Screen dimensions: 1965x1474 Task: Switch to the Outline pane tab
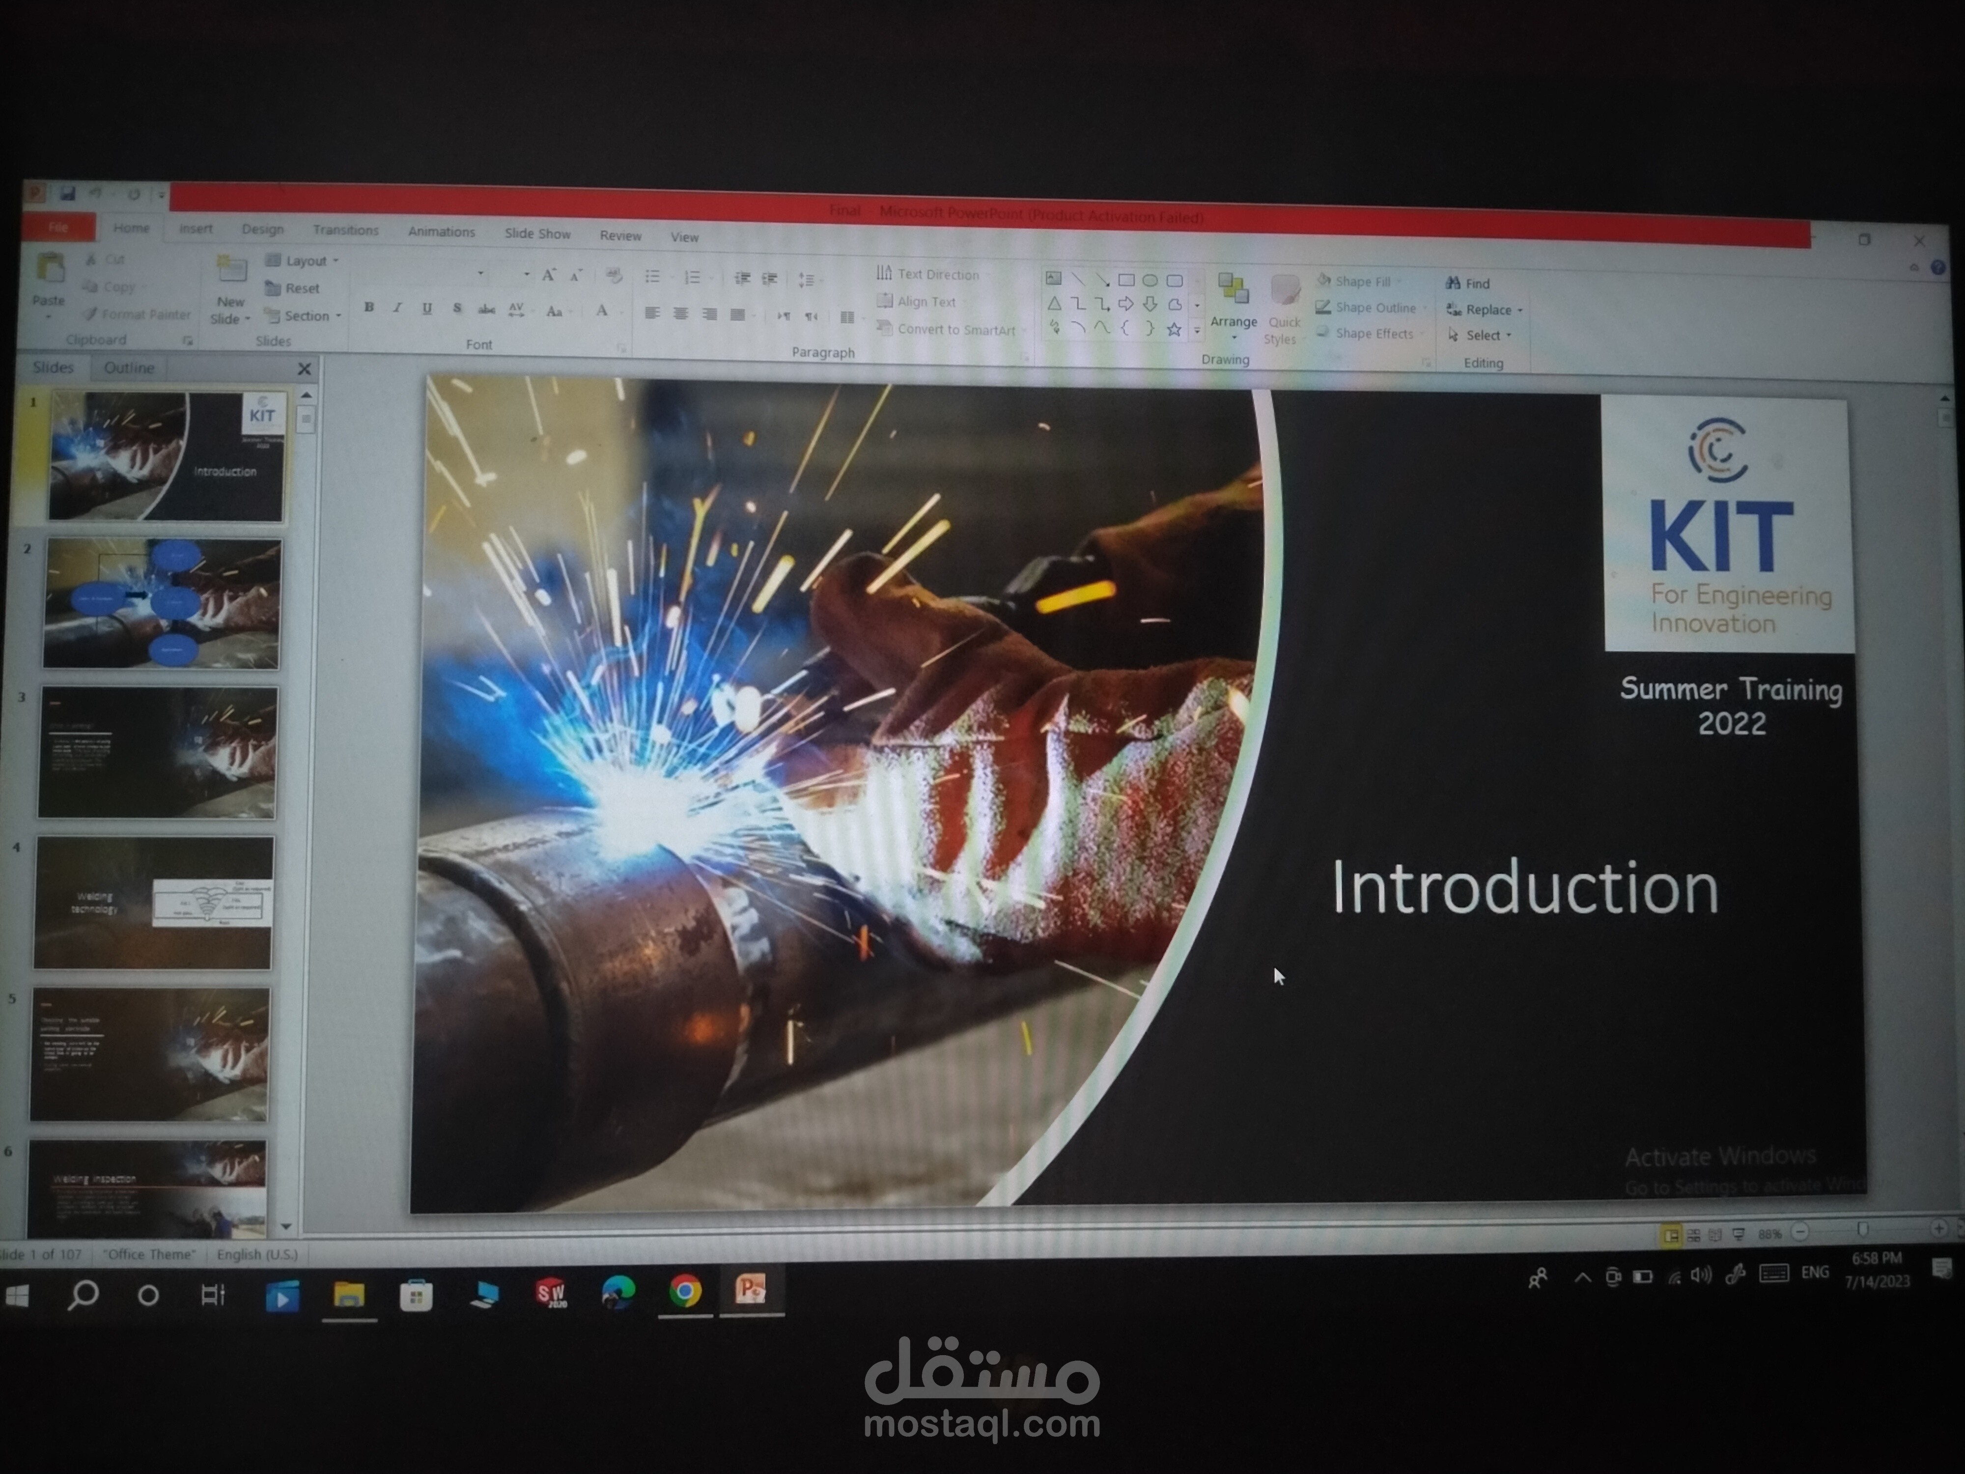pos(129,368)
